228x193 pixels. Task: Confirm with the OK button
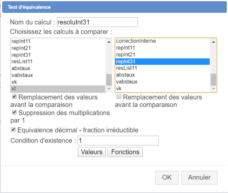click(x=167, y=178)
